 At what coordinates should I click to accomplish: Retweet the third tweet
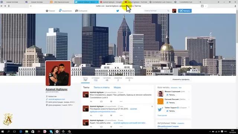click(101, 127)
